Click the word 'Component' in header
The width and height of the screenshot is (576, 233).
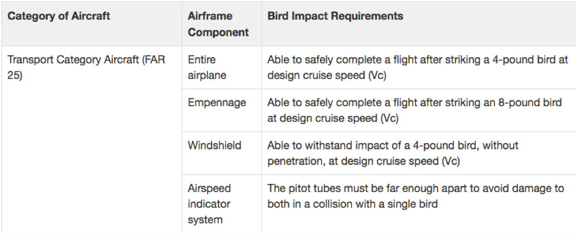218,32
